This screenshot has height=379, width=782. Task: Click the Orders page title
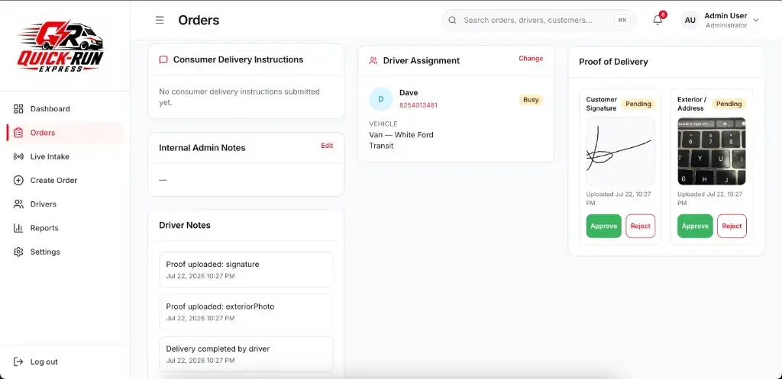(x=199, y=21)
